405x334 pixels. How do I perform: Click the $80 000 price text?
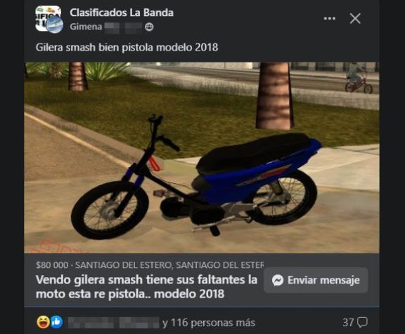52,265
